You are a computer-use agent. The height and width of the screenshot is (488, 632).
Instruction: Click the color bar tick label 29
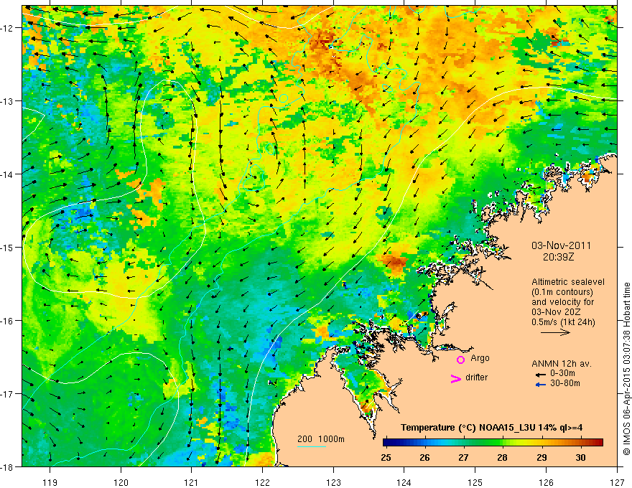pyautogui.click(x=542, y=458)
